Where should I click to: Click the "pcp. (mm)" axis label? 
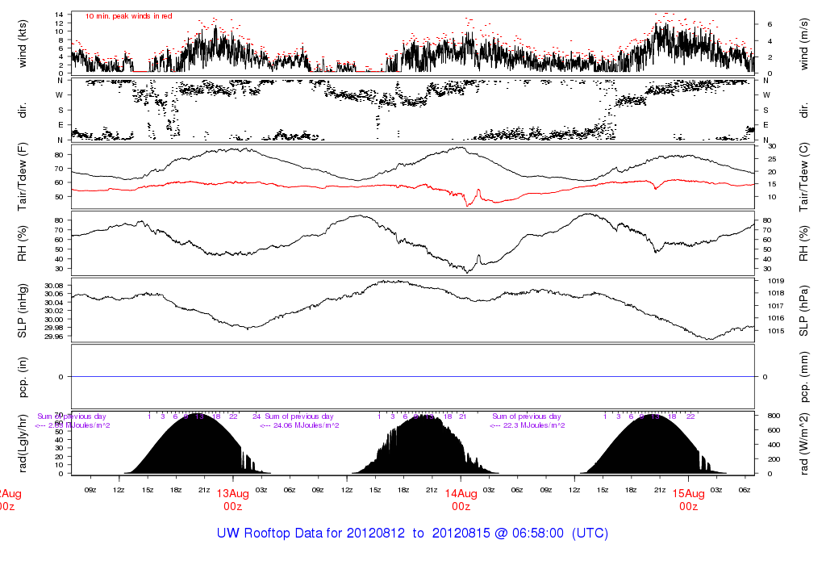tap(803, 377)
